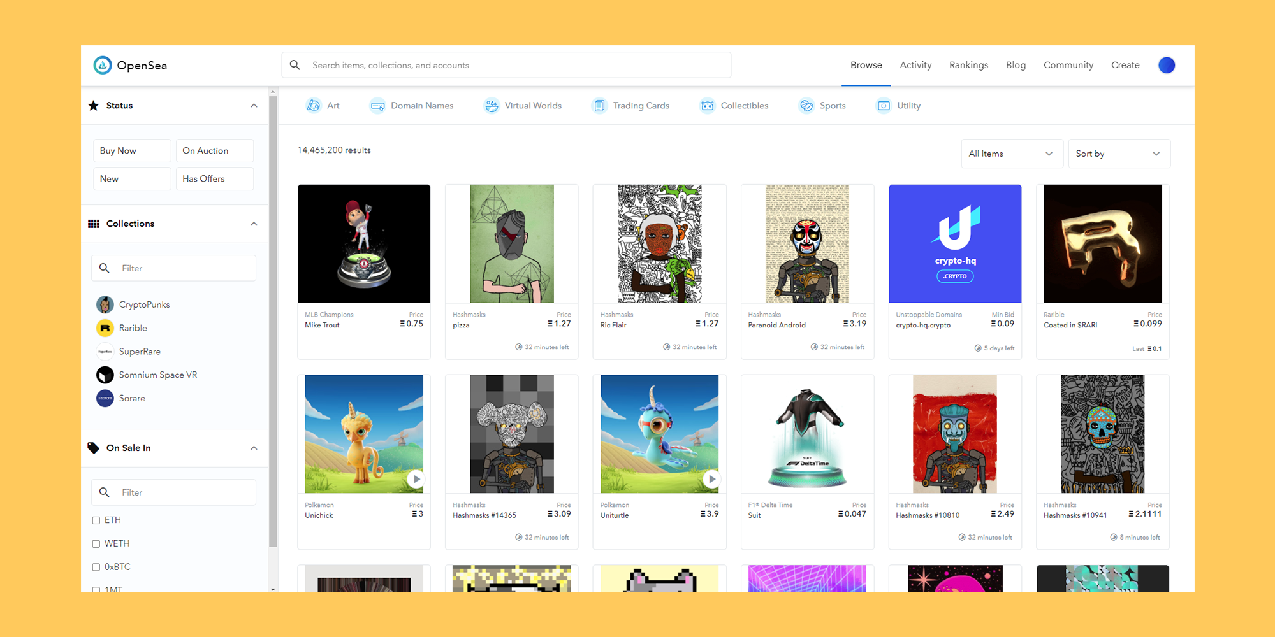Click the Trading Cards category icon
The height and width of the screenshot is (637, 1275).
point(599,106)
